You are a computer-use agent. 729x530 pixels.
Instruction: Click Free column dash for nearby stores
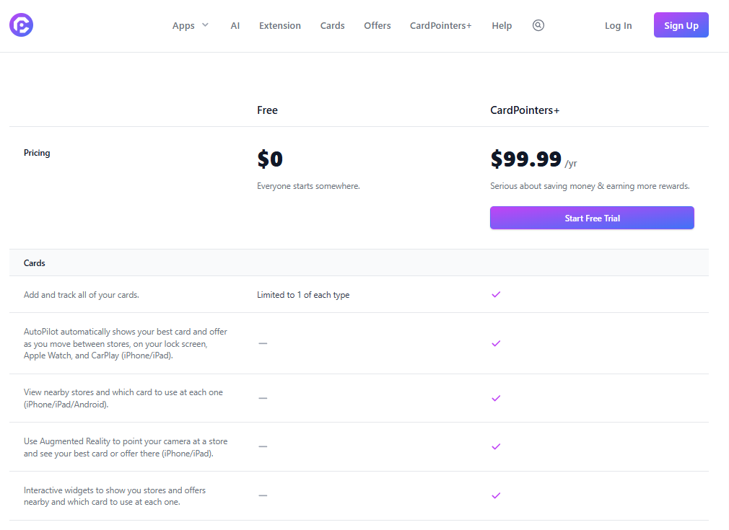point(263,398)
